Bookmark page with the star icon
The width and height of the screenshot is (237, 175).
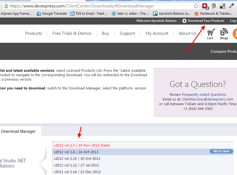coord(196,6)
